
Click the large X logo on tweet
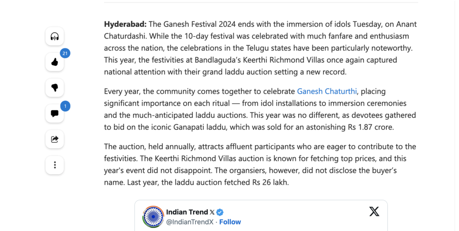click(374, 212)
